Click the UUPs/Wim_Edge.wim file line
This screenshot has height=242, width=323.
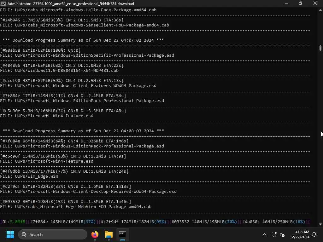point(29,176)
